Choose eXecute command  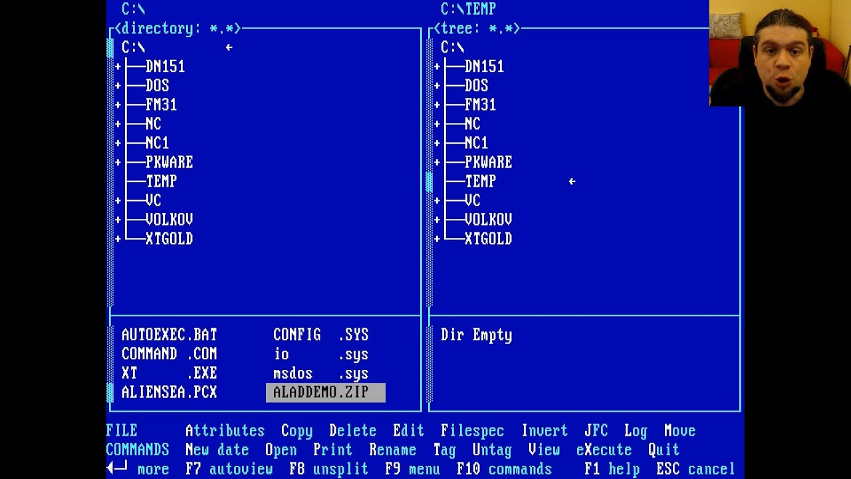pyautogui.click(x=604, y=450)
